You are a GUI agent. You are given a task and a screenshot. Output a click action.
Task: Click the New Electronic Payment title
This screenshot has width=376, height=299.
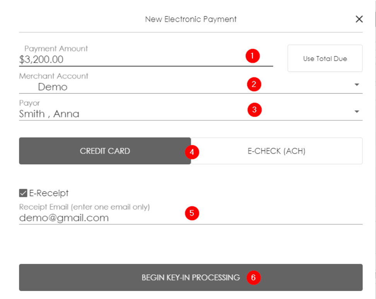pos(191,19)
